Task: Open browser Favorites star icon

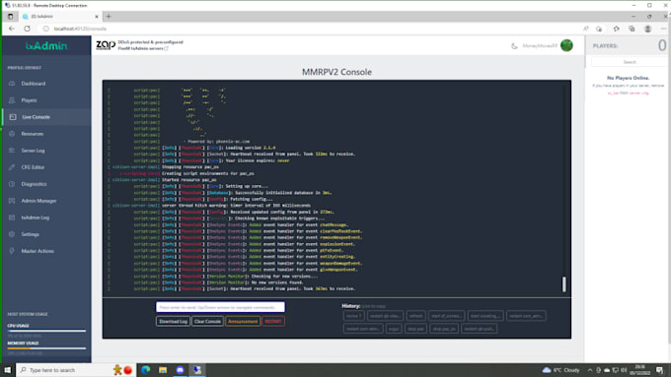Action: tap(616, 29)
